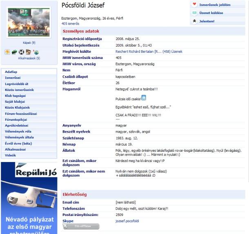This screenshot has height=234, width=249.
Task: Select Adatlap in the side menu
Action: pyautogui.click(x=29, y=72)
